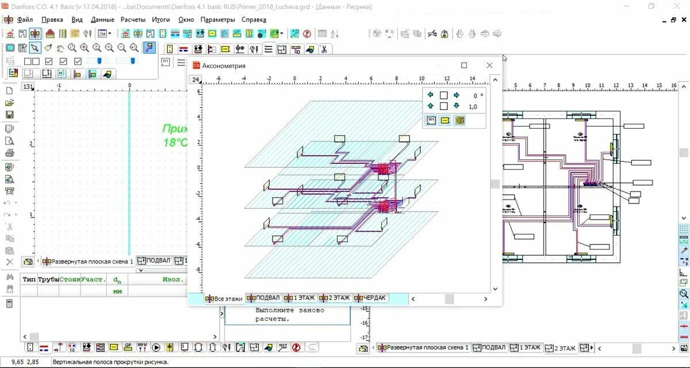Click the Выполните заново расчеты message
Viewport: 690px width, 368px height.
290,315
